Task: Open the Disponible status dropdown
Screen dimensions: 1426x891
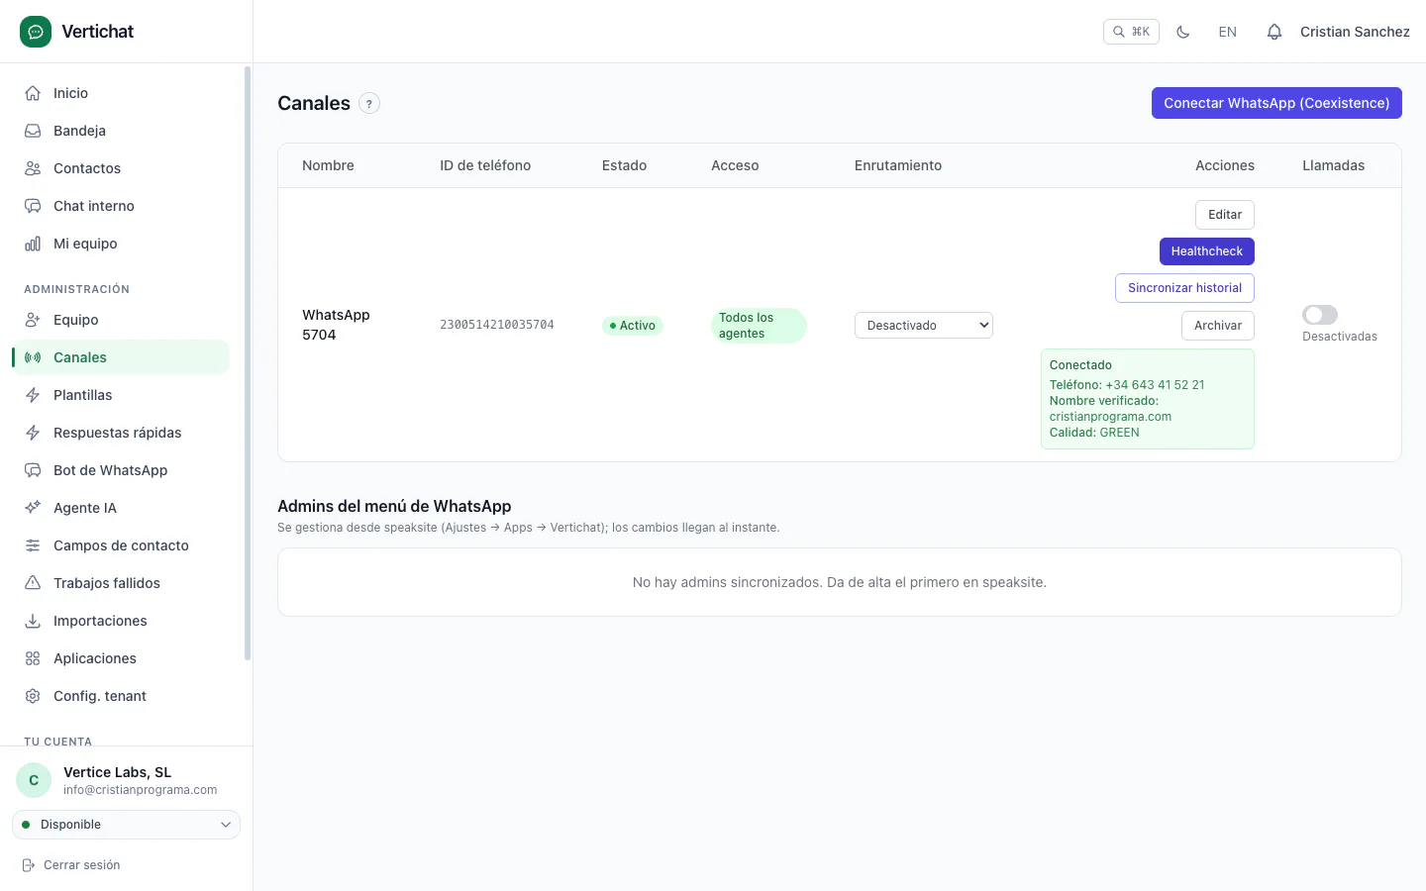Action: coord(126,825)
